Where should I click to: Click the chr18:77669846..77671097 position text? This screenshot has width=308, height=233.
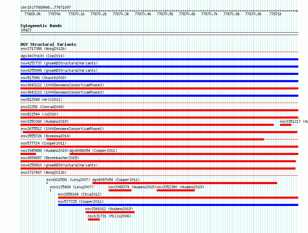click(46, 7)
